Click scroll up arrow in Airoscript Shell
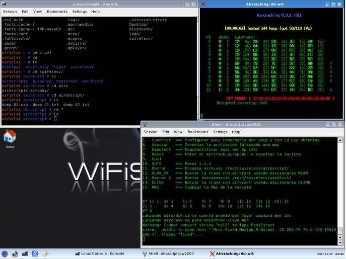Viewport: 346px width, 259px height. 340,140
